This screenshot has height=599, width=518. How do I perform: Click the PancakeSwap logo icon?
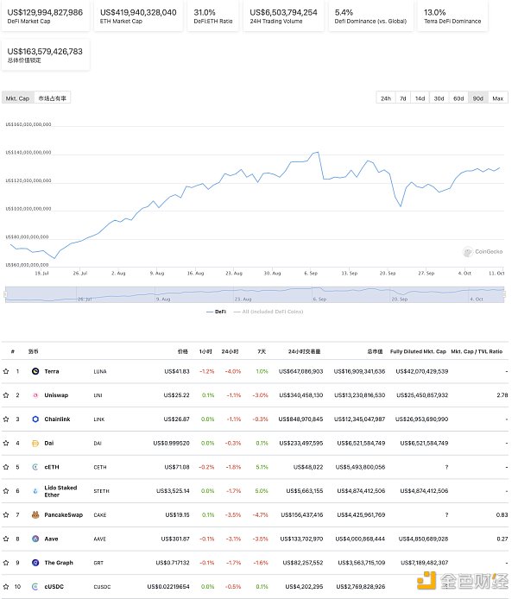pyautogui.click(x=35, y=514)
